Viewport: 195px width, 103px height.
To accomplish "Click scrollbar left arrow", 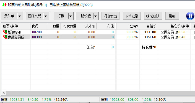I will click(x=4, y=93).
